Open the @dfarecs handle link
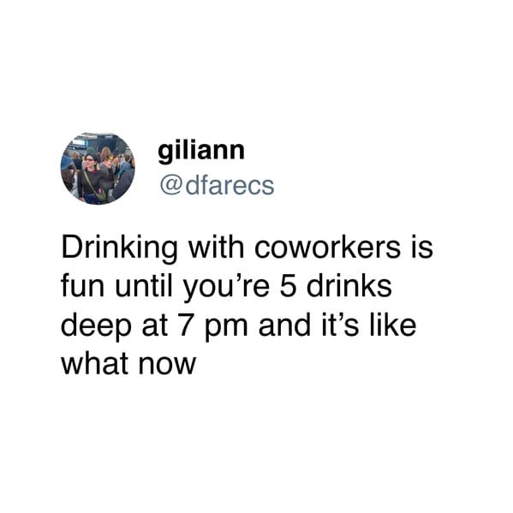The height and width of the screenshot is (513, 513). tap(217, 186)
